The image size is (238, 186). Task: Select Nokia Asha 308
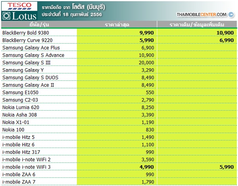point(20,115)
